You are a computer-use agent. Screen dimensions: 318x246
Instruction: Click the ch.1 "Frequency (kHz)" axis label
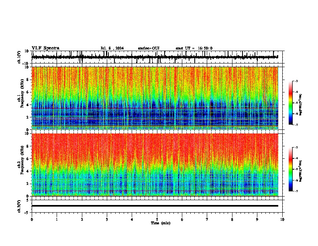coord(22,93)
